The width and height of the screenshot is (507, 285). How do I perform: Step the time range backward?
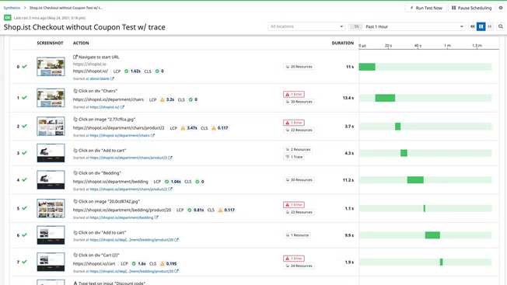(x=473, y=26)
